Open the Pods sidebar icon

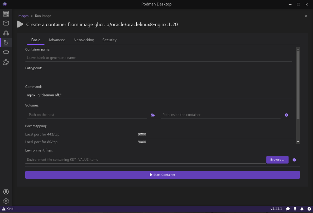click(6, 33)
